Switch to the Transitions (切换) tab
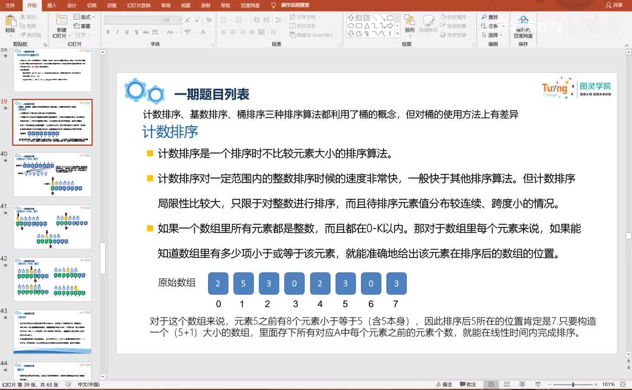The image size is (632, 390). point(92,5)
